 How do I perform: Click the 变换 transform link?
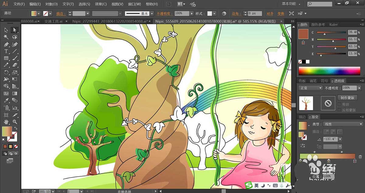(281, 14)
